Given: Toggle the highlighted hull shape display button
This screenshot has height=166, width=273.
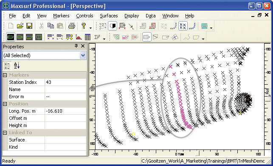Looking at the screenshot, I should [146, 37].
